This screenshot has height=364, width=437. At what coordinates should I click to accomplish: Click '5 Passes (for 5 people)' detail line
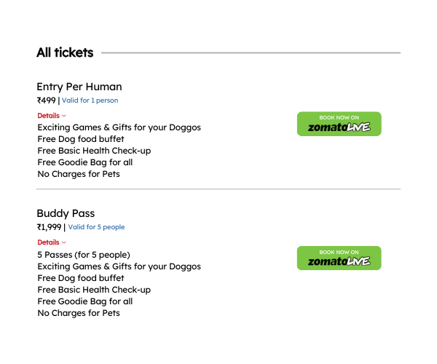coord(84,255)
